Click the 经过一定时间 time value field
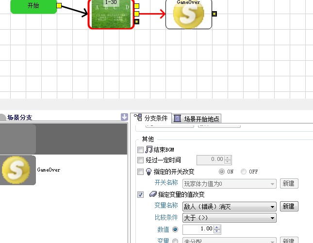Viewport: 313px width, 243px height. click(211, 160)
